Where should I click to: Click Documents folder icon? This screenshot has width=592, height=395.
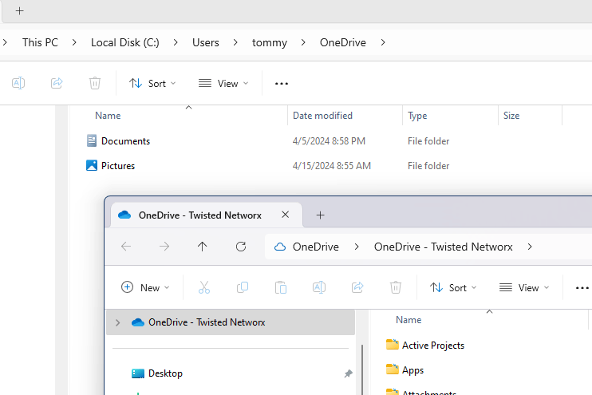click(92, 141)
